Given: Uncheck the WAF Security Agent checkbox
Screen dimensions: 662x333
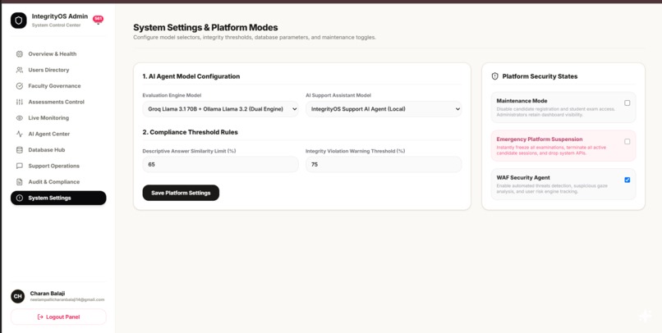Looking at the screenshot, I should 627,180.
